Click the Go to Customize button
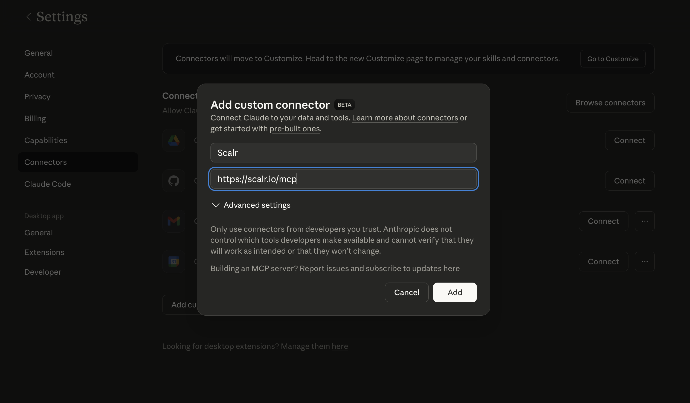Image resolution: width=690 pixels, height=403 pixels. (x=613, y=59)
